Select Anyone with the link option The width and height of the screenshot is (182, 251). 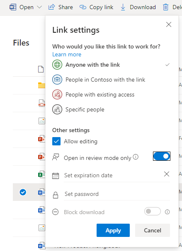[x=111, y=65]
